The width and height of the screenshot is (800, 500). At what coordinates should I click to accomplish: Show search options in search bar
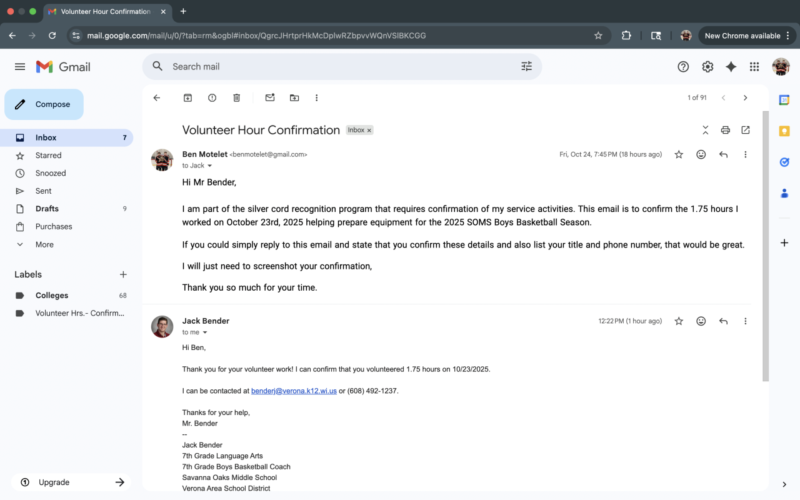point(526,66)
